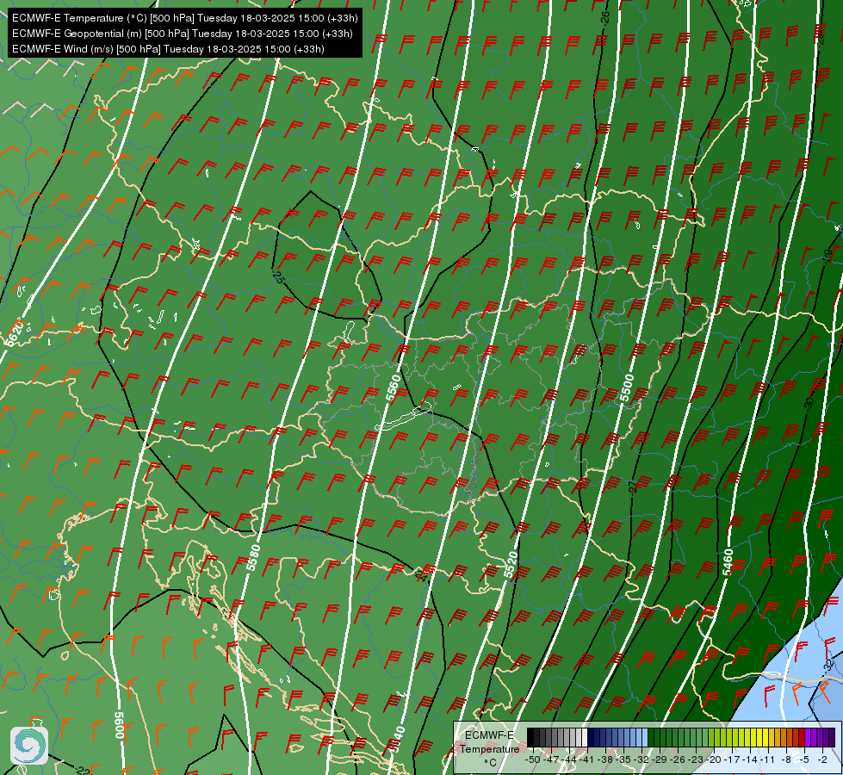843x775 pixels.
Task: Click the 5460 geopotential contour label
Action: (x=728, y=562)
